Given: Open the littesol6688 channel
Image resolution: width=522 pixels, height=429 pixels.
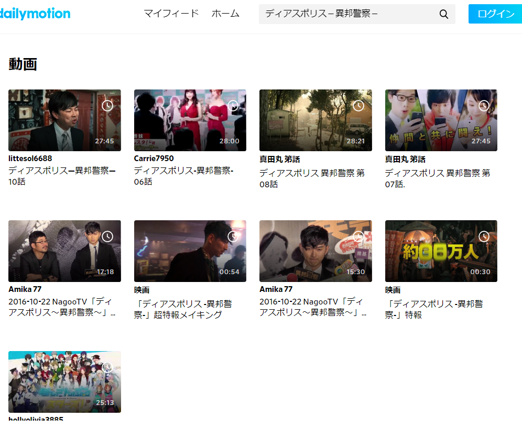Looking at the screenshot, I should click(30, 159).
